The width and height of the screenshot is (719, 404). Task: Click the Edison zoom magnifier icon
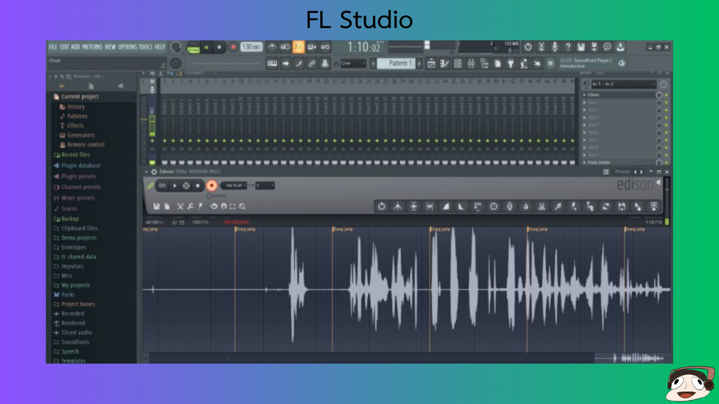click(242, 206)
